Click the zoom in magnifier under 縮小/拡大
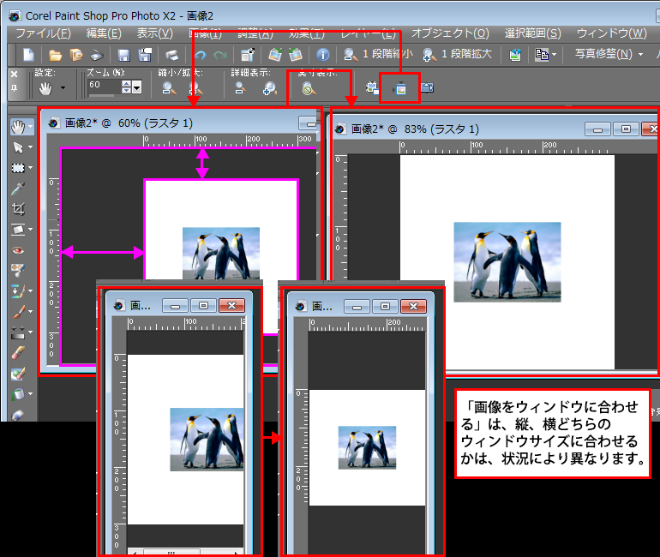This screenshot has height=557, width=660. [195, 88]
